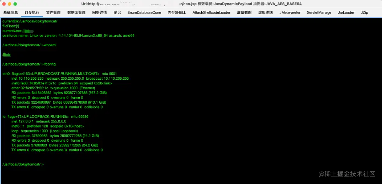Click the 'currentDir:/usr/local/dpkg/tomcat/' line
The height and width of the screenshot is (184, 382).
coord(30,21)
